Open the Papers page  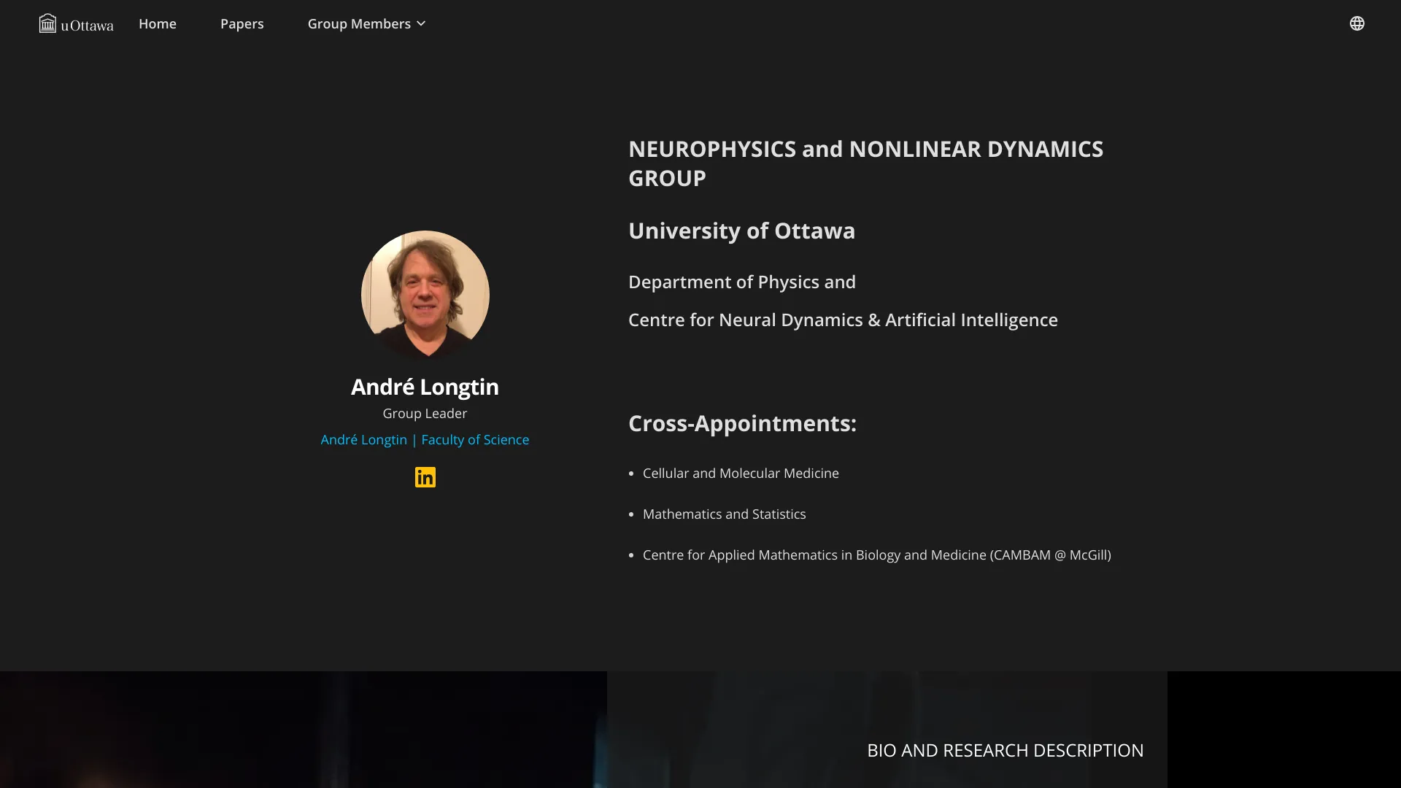tap(242, 24)
